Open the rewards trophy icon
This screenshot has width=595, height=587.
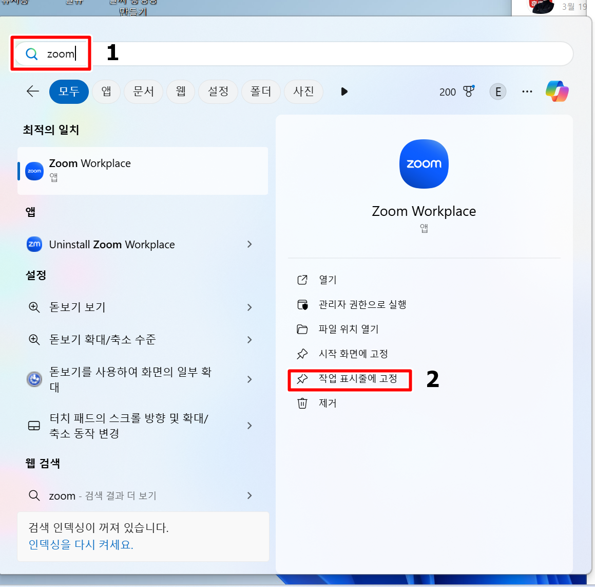(x=469, y=91)
